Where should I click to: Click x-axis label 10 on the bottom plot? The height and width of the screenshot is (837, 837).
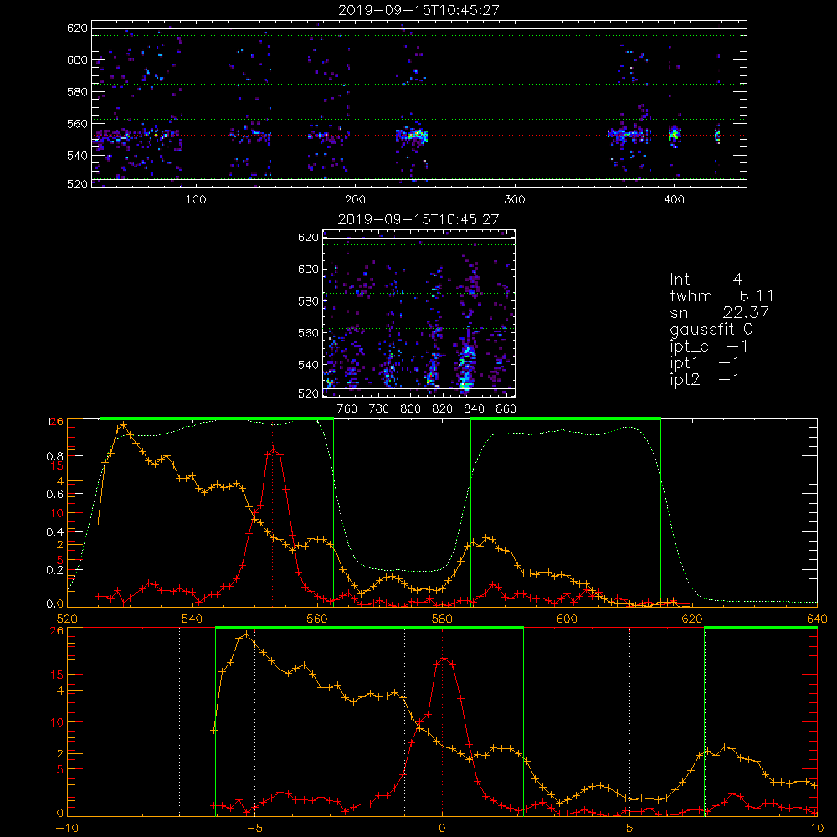tap(817, 829)
